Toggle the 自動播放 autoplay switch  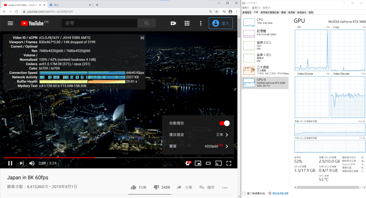[x=224, y=123]
